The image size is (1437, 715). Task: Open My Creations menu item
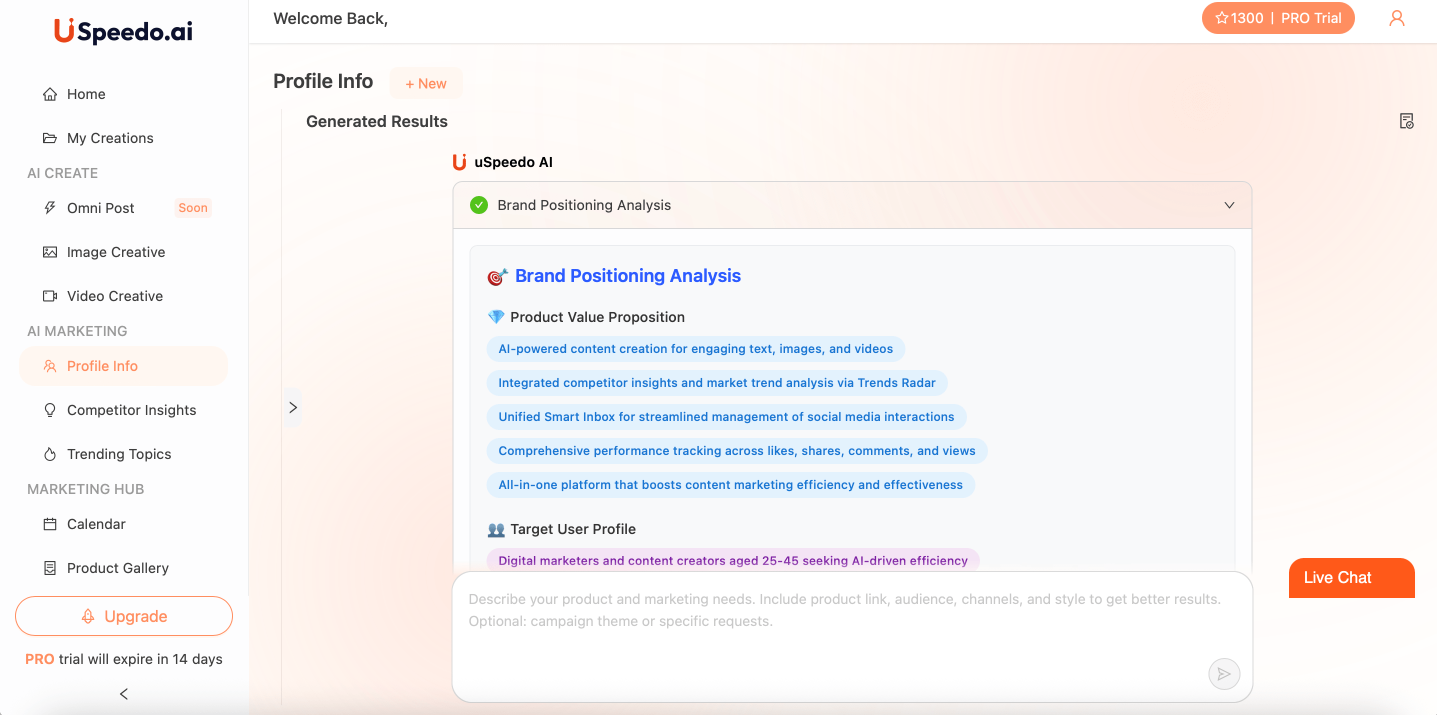click(x=110, y=138)
